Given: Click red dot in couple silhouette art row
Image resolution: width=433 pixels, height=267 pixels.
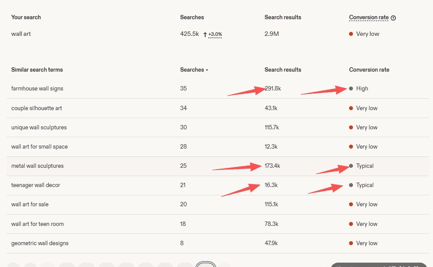Looking at the screenshot, I should point(351,108).
